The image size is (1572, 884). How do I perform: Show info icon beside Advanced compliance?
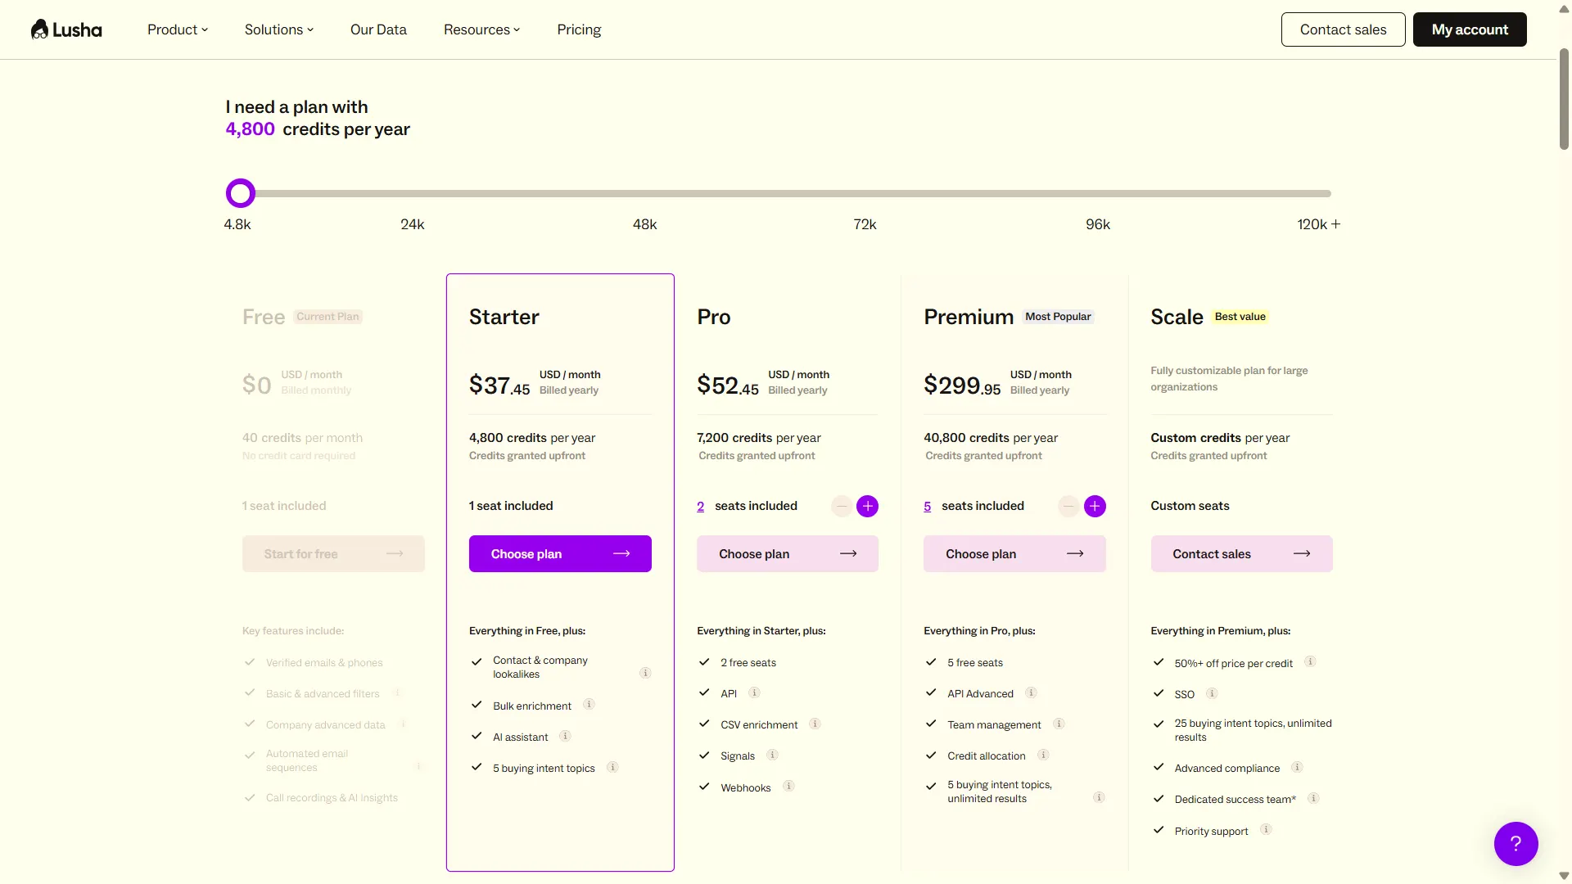1297,767
